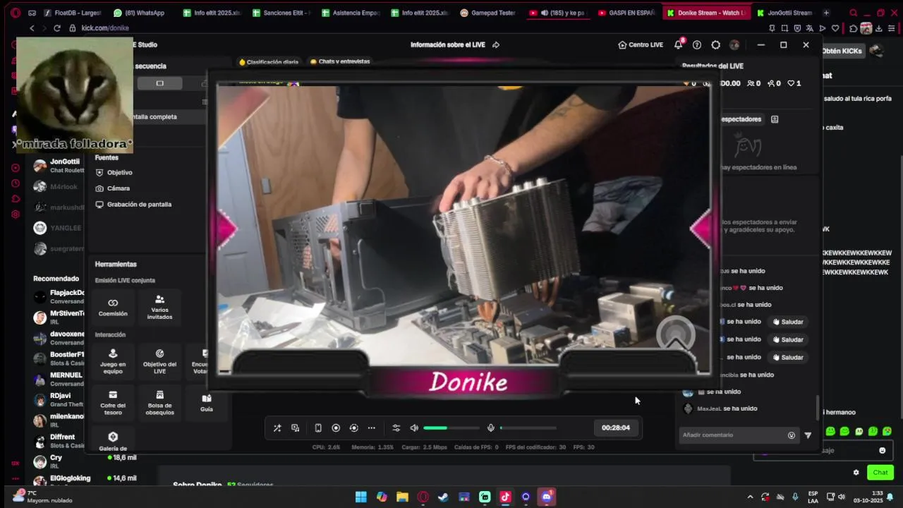Viewport: 903px width, 508px height.
Task: Switch to JonGottii Stream browser tab
Action: [x=784, y=13]
